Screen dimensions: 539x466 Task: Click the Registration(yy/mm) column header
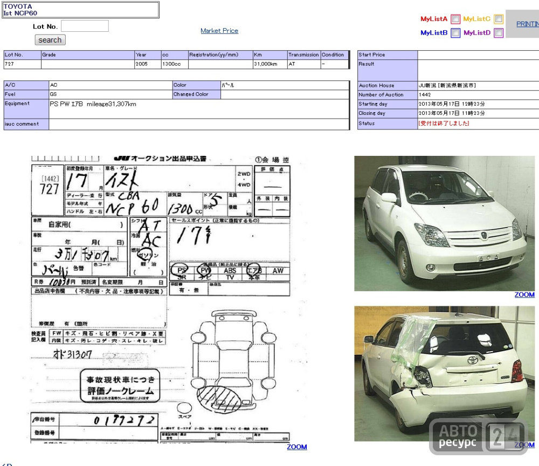(x=220, y=55)
